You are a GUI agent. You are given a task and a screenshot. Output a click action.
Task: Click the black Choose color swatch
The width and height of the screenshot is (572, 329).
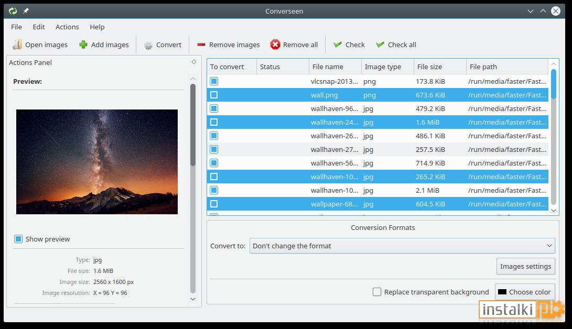click(x=502, y=292)
